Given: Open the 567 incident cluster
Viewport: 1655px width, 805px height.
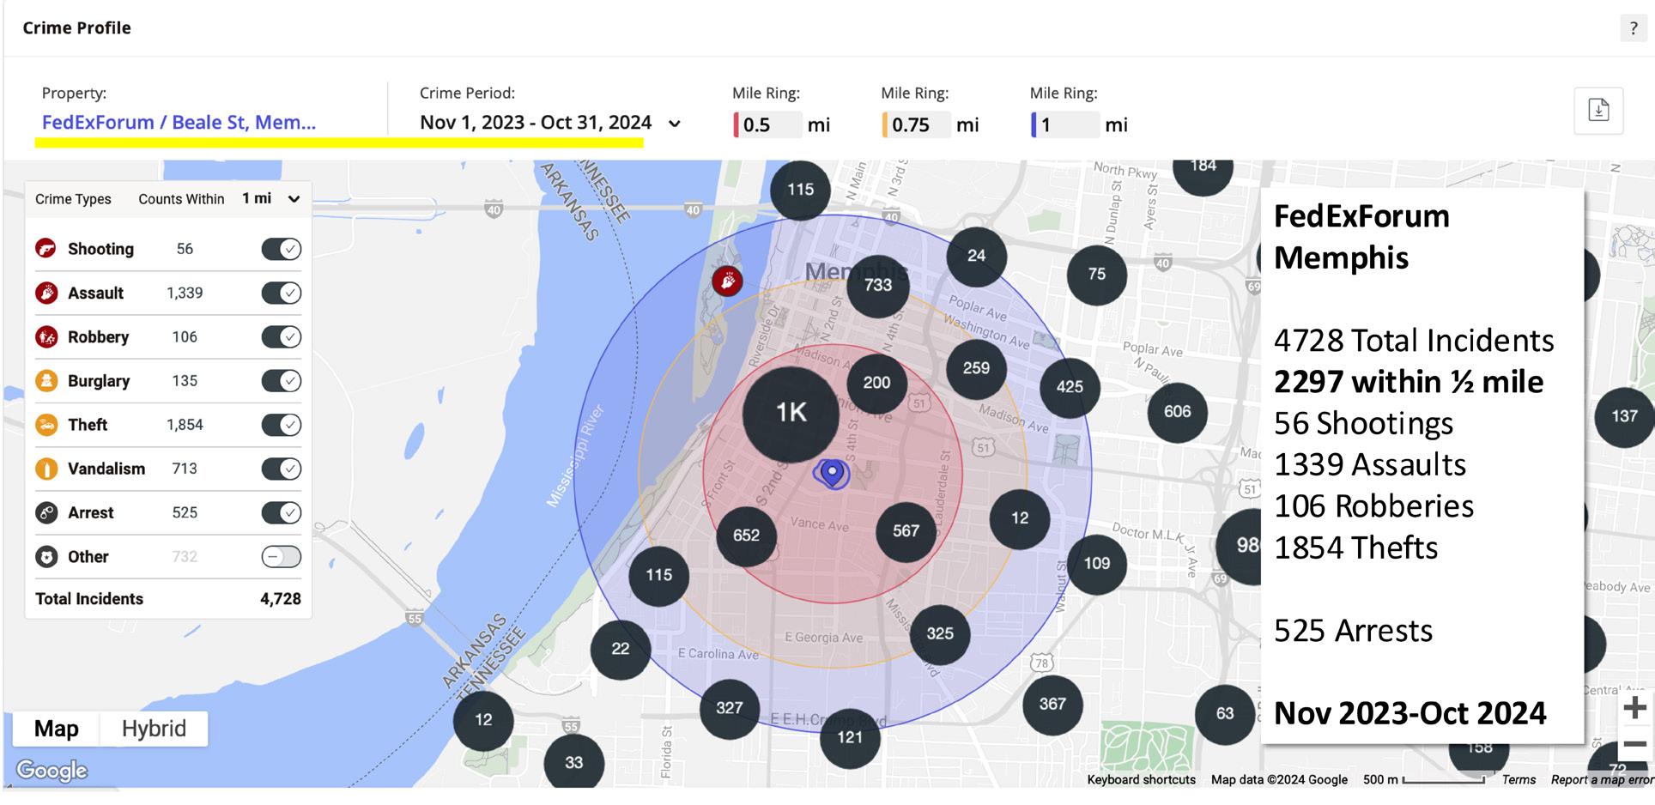Looking at the screenshot, I should 906,531.
